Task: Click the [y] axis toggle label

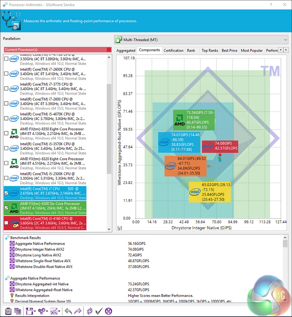Action: [120, 228]
